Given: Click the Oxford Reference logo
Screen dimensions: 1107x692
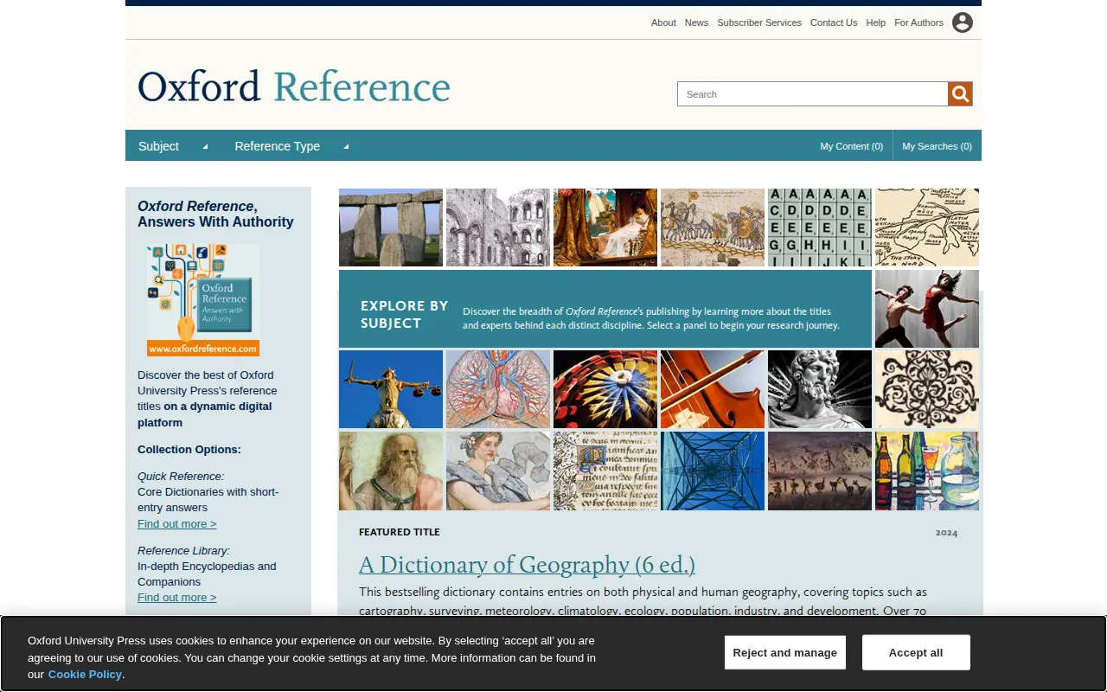Looking at the screenshot, I should pos(294,86).
